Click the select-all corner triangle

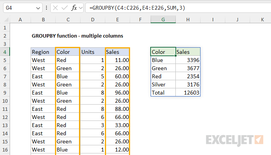pyautogui.click(x=6, y=19)
